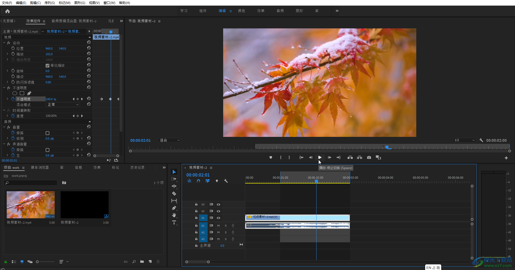Collapse the Time Remapping section

(4, 110)
